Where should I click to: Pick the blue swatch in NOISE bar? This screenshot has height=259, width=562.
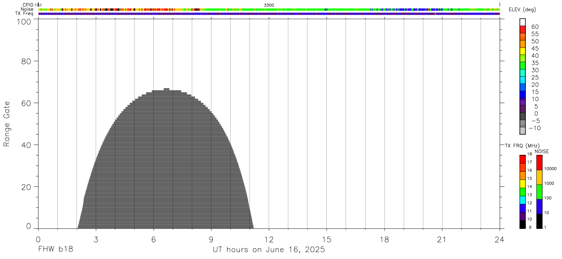pos(539,206)
